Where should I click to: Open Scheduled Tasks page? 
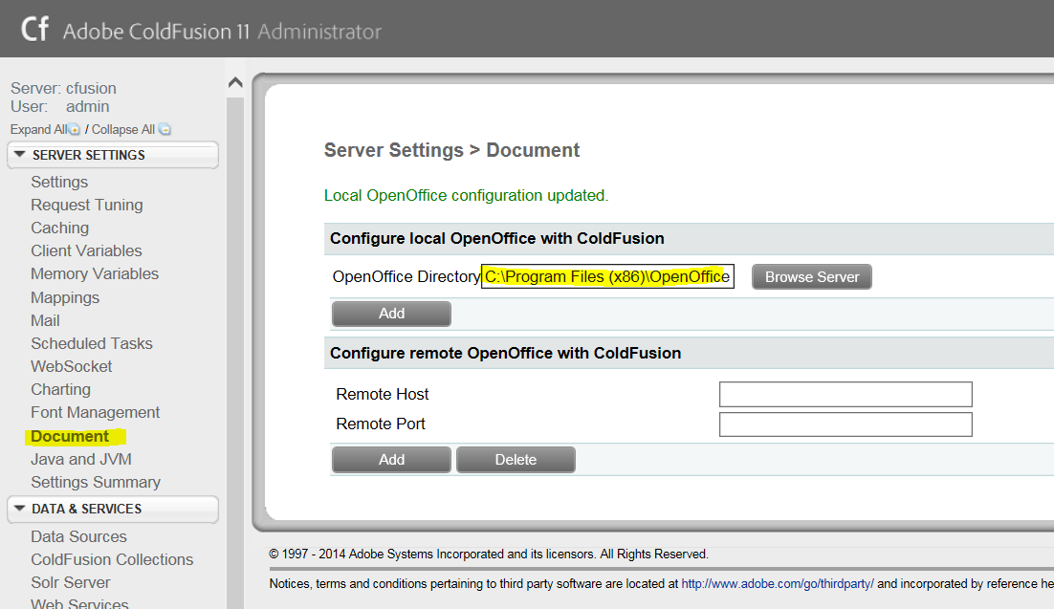tap(92, 343)
